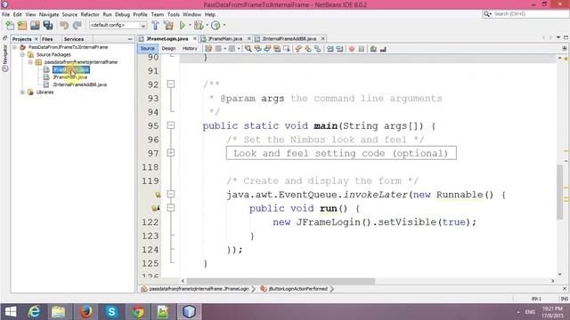Click the Debug Project icon
The image size is (570, 320).
[199, 26]
